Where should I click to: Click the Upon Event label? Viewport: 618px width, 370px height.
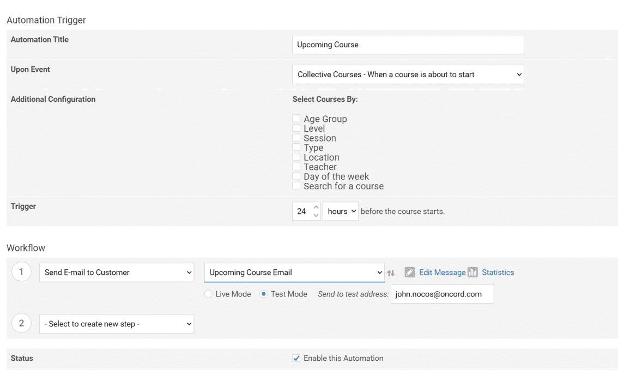tap(31, 69)
